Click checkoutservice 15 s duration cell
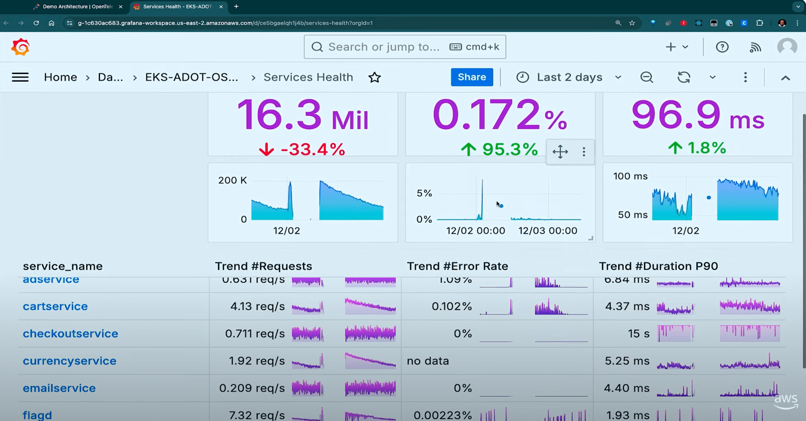The image size is (806, 421). click(689, 334)
